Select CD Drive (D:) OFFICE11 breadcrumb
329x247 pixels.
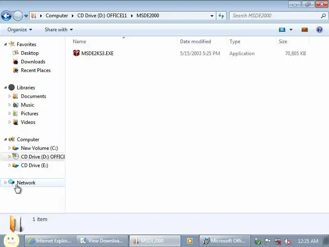102,16
